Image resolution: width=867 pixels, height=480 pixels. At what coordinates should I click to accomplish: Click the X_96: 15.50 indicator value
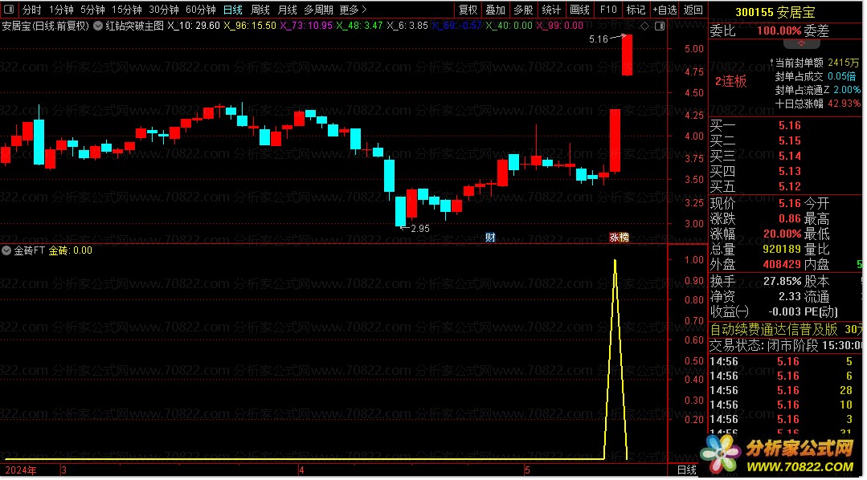click(x=250, y=26)
